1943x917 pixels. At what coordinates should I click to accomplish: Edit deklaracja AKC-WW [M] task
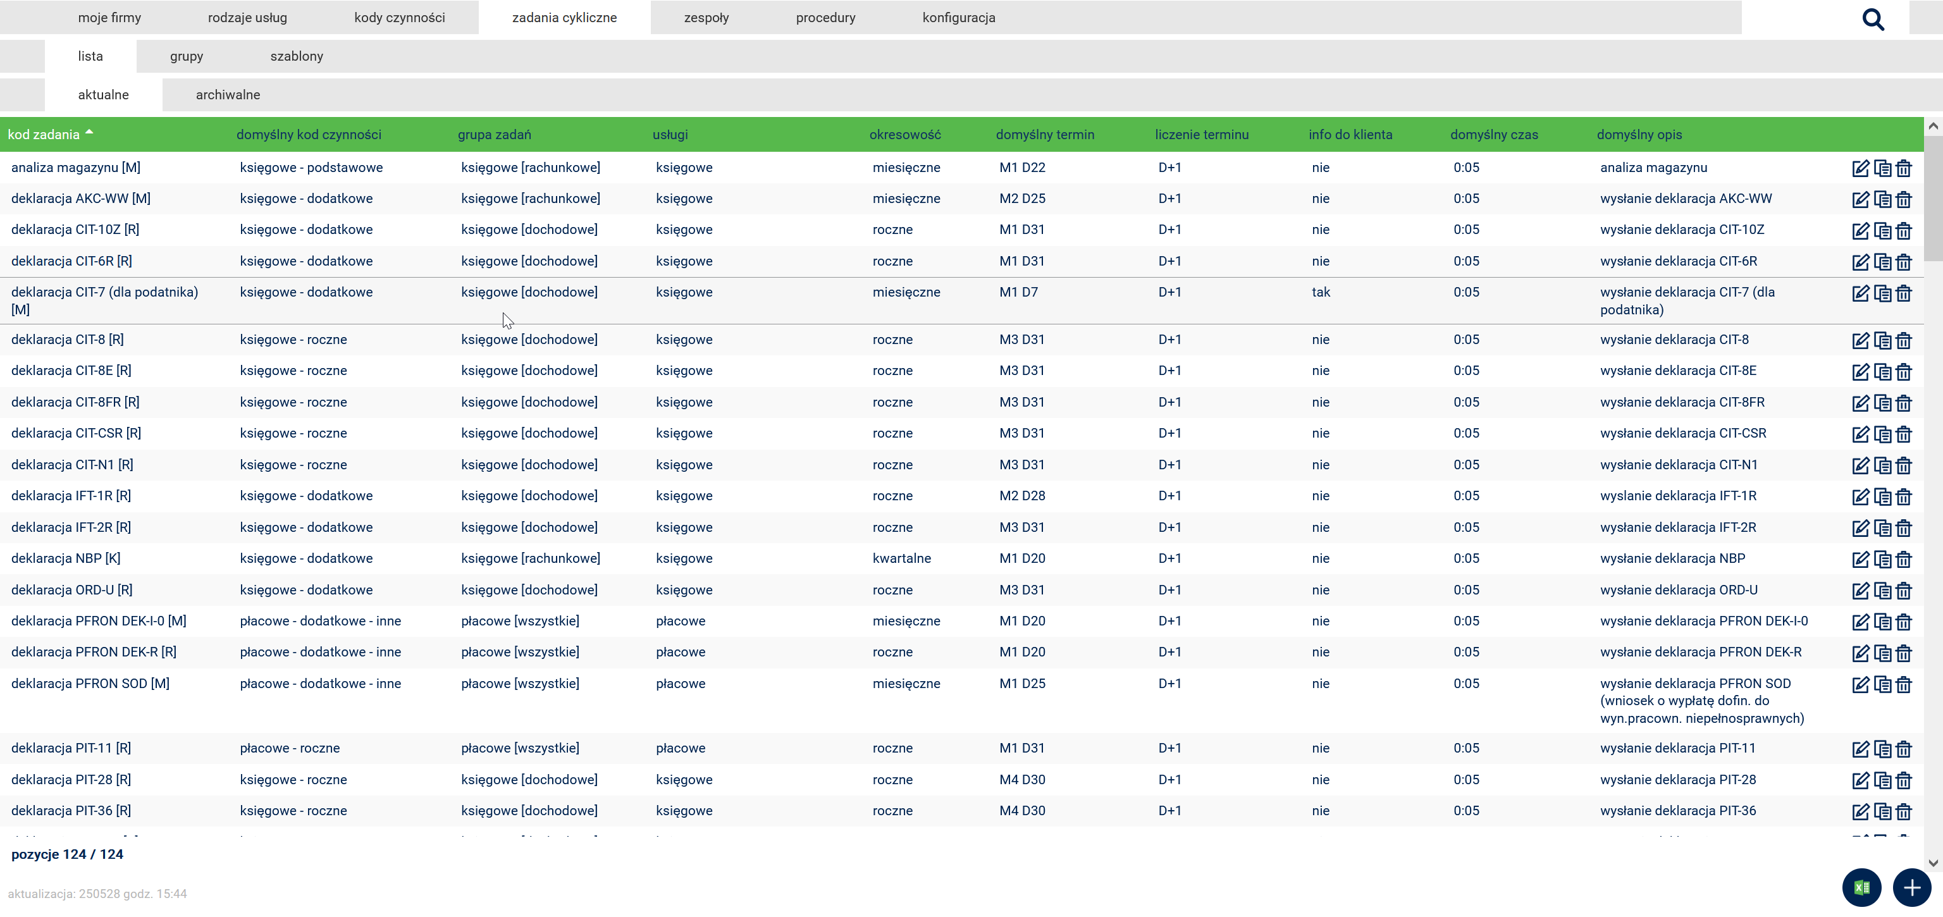(1860, 199)
